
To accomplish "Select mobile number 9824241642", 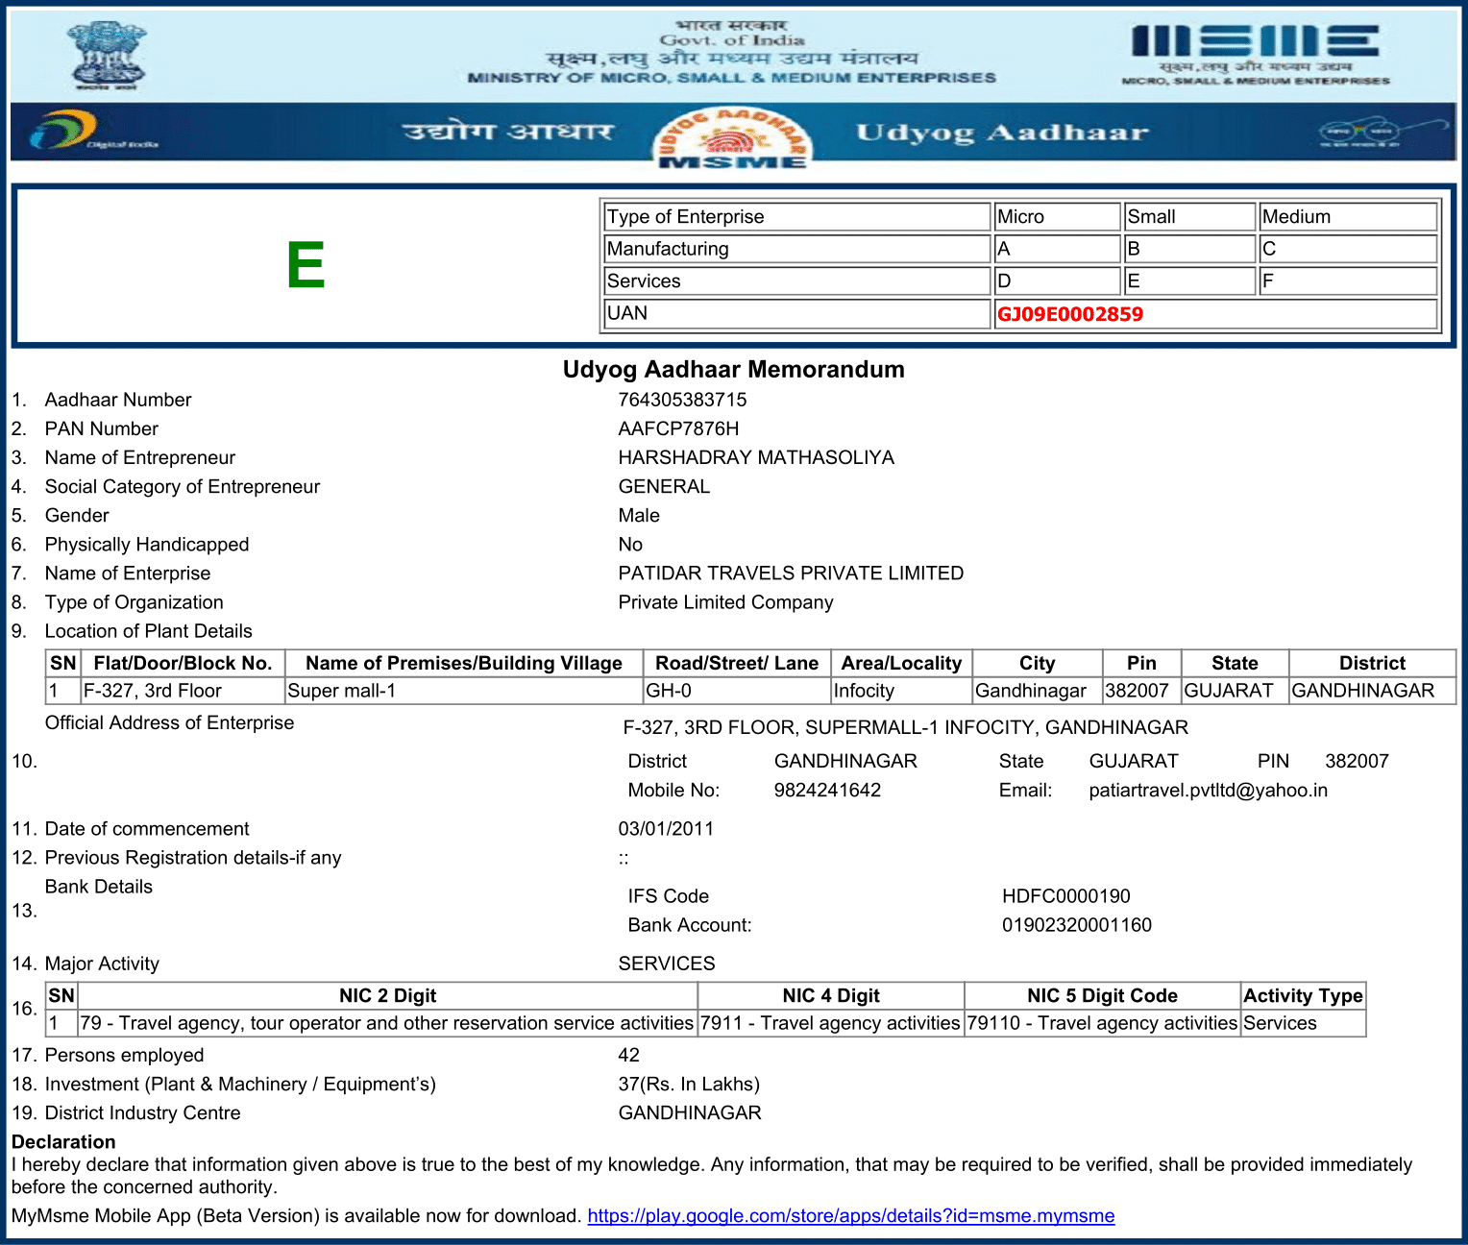I will (827, 790).
